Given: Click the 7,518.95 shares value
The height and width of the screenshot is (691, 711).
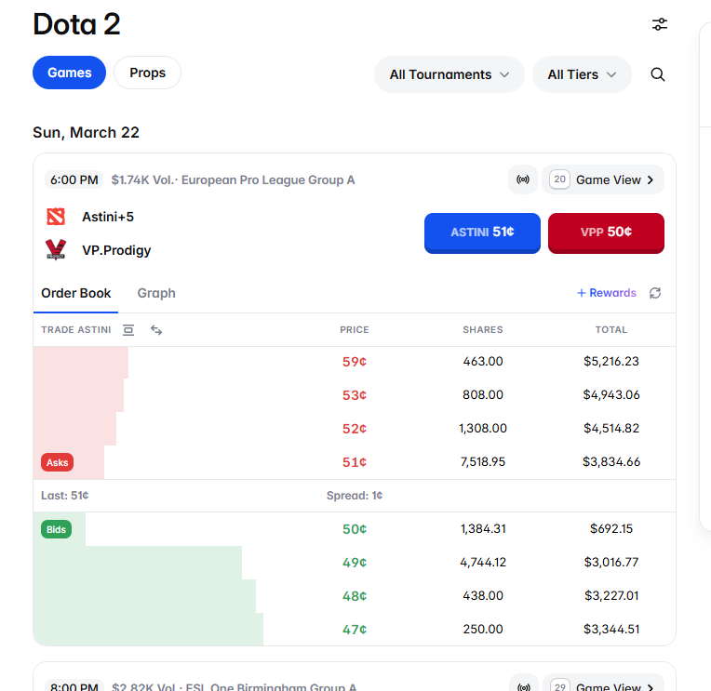Looking at the screenshot, I should pos(482,461).
